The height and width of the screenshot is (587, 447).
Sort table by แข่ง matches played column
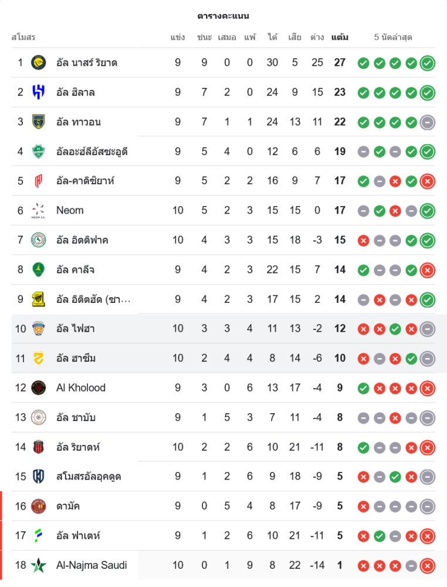178,38
